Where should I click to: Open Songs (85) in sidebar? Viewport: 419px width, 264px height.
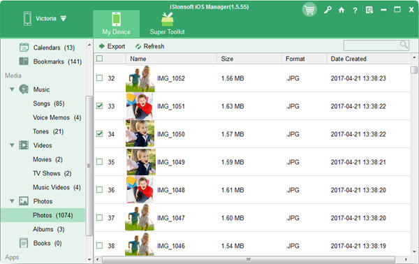49,103
